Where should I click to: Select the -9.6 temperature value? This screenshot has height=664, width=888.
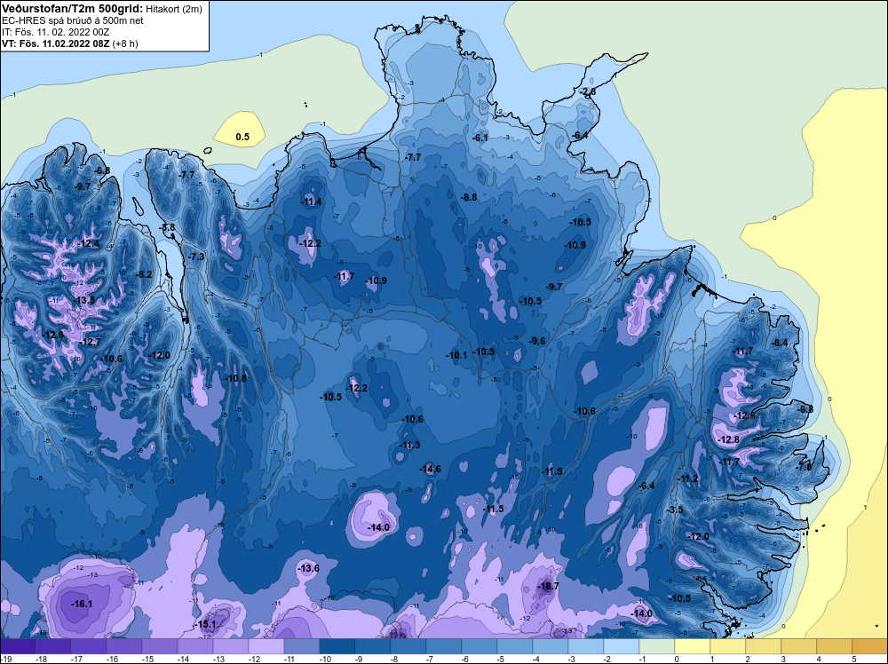pyautogui.click(x=537, y=341)
